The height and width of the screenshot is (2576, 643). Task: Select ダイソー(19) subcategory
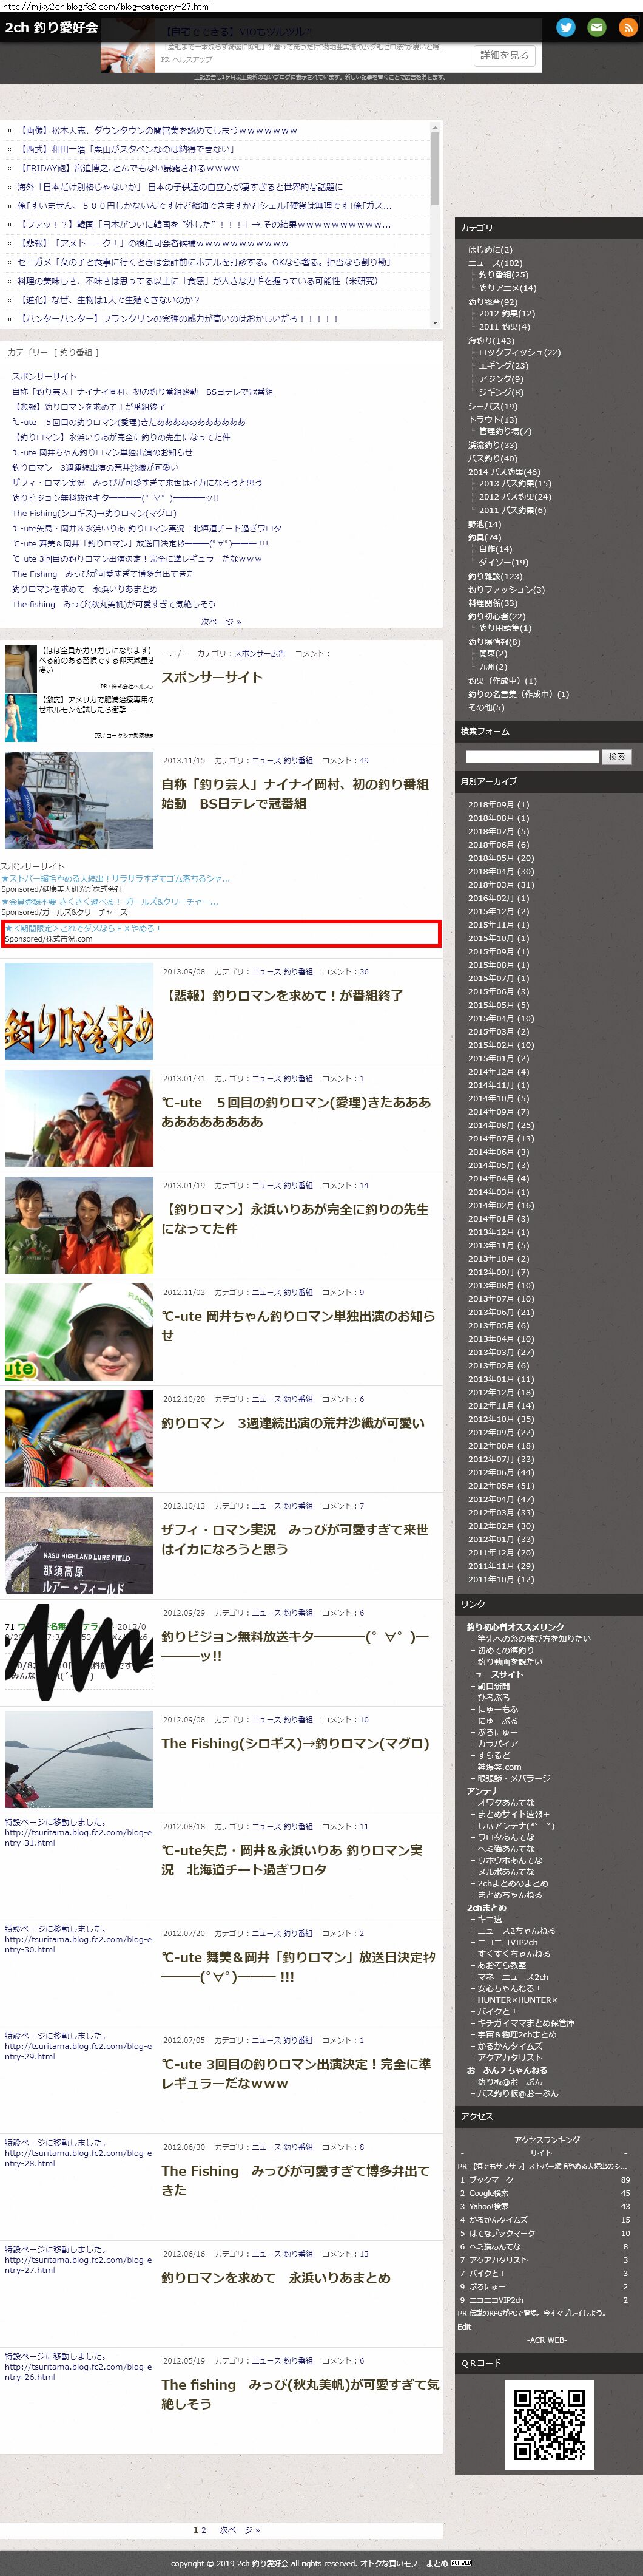(504, 562)
